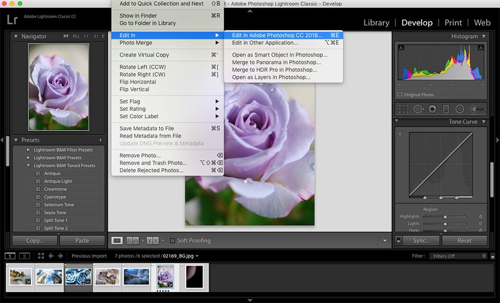The width and height of the screenshot is (500, 303).
Task: Expand Lightroom B&W Filter Presets folder
Action: (28, 150)
